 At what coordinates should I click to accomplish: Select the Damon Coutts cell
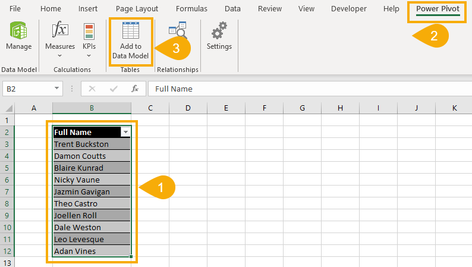[x=92, y=156]
